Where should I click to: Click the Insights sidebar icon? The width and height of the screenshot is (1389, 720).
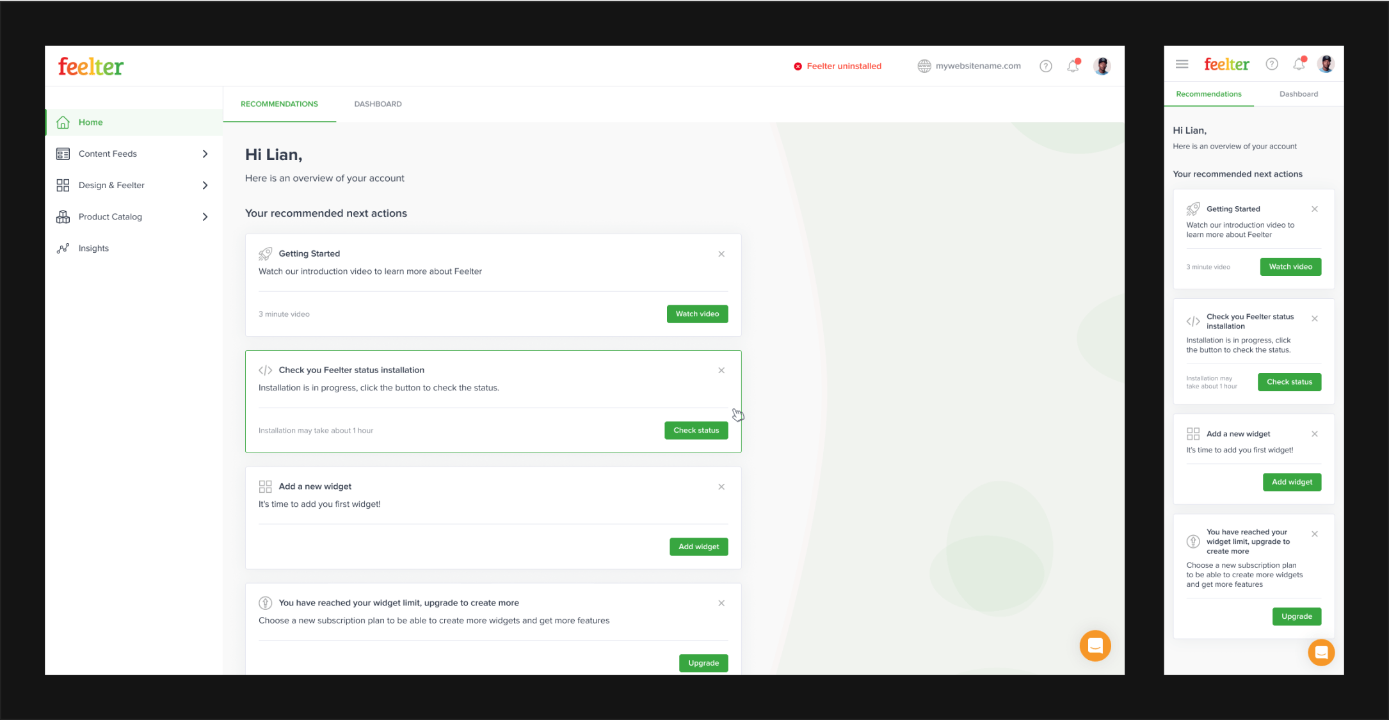[64, 248]
